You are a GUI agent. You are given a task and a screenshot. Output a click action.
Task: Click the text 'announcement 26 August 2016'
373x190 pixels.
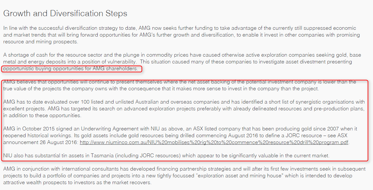[x=40, y=143]
